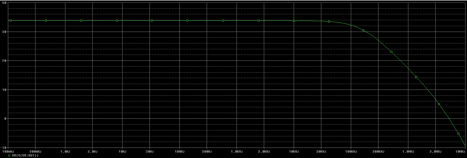Screen dimensions: 467x158
Task: Select the first trace marker at 100mHz
Action: pyautogui.click(x=10, y=20)
